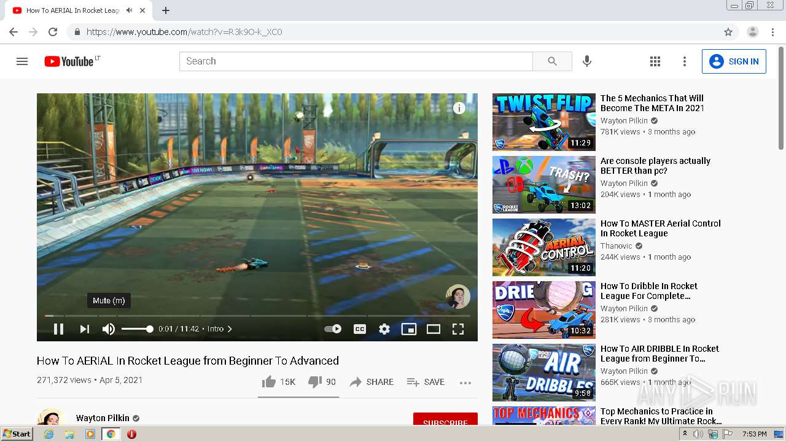Expand the Intro chapter chevron
Image resolution: width=786 pixels, height=442 pixels.
pos(230,329)
